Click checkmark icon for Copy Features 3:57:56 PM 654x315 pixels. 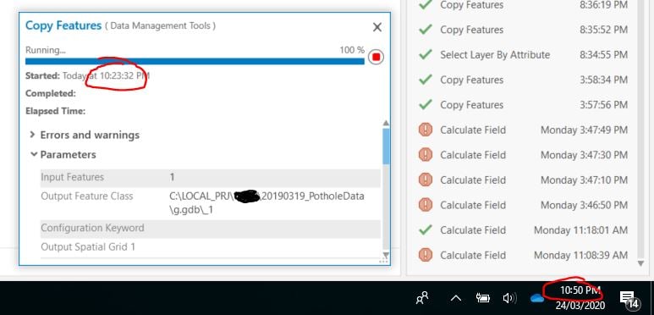coord(425,105)
